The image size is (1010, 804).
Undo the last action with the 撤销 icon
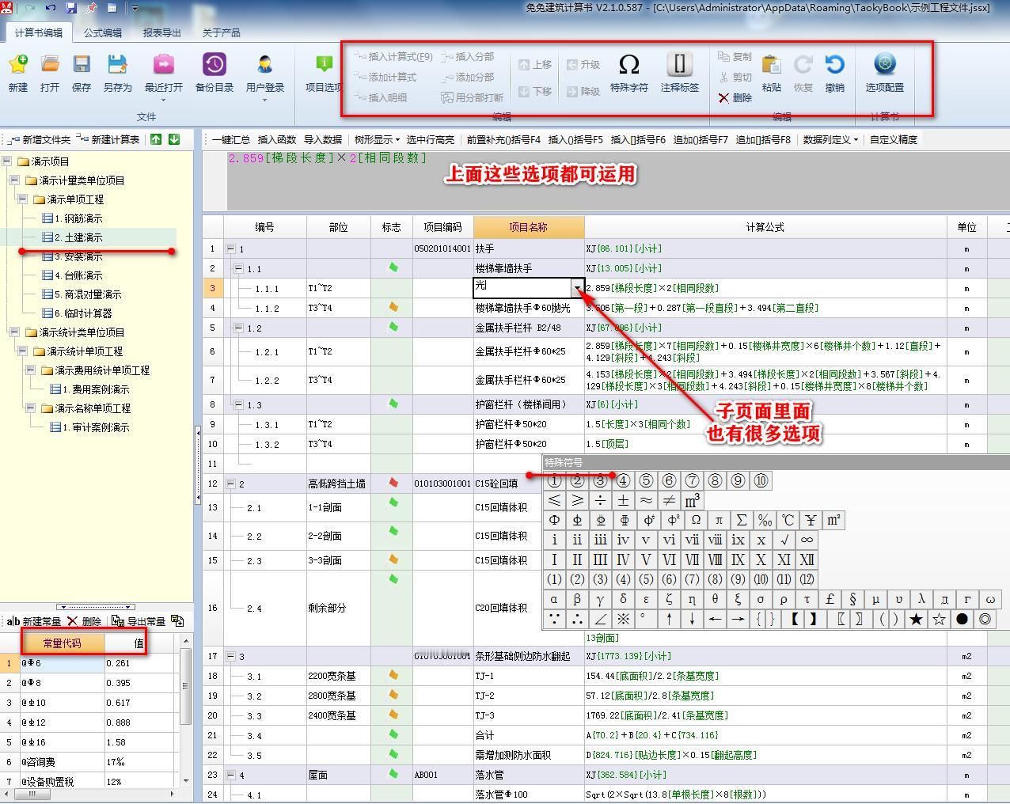coord(834,65)
